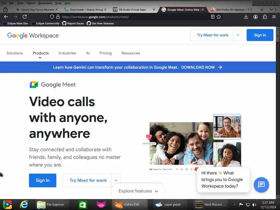The image size is (280, 210).
Task: Open the View menu
Action: [20, 3]
